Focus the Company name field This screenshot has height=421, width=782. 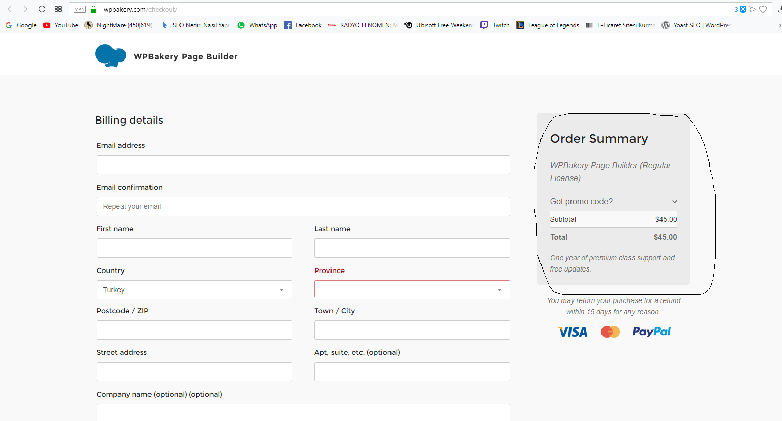pyautogui.click(x=304, y=412)
